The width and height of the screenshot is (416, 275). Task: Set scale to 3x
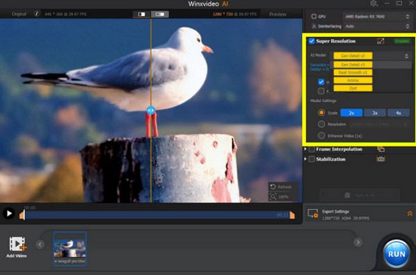point(375,113)
